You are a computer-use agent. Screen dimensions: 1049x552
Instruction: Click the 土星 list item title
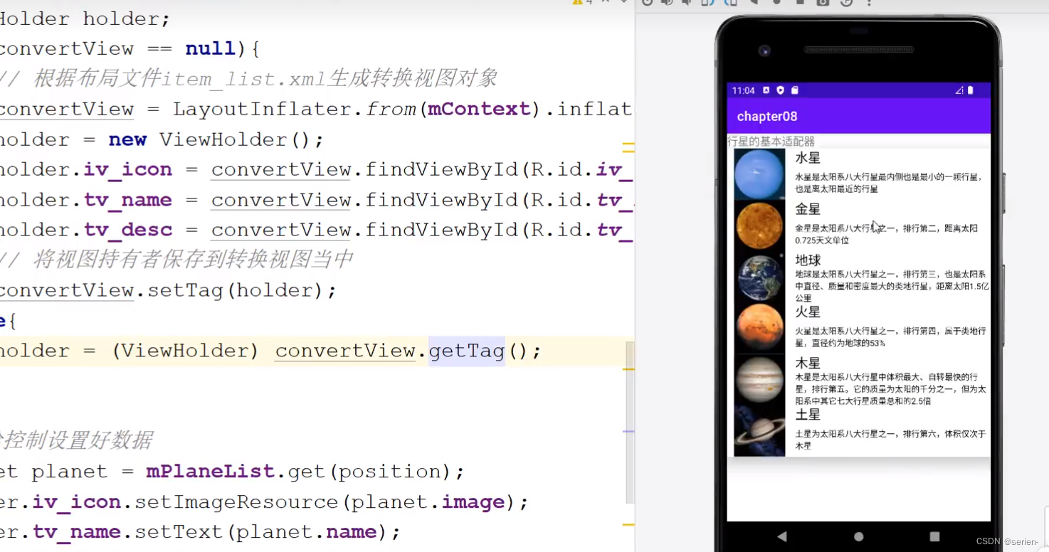click(808, 414)
